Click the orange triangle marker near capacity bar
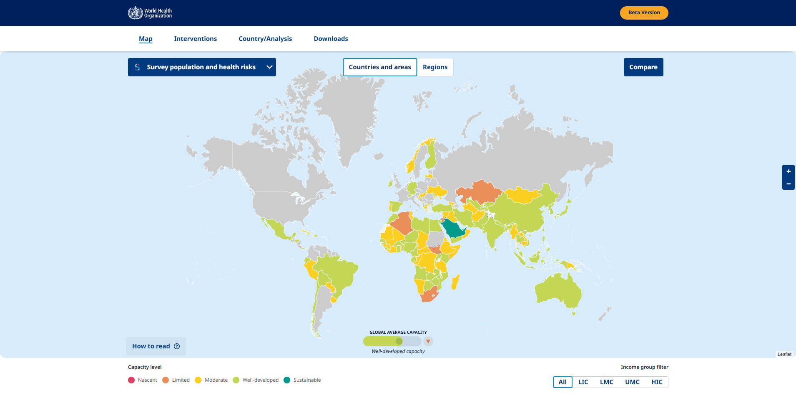 [x=428, y=341]
